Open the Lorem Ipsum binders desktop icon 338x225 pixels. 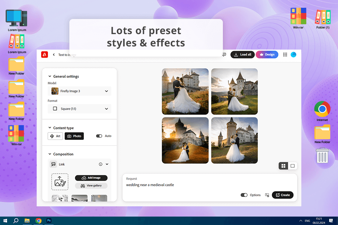point(17,44)
